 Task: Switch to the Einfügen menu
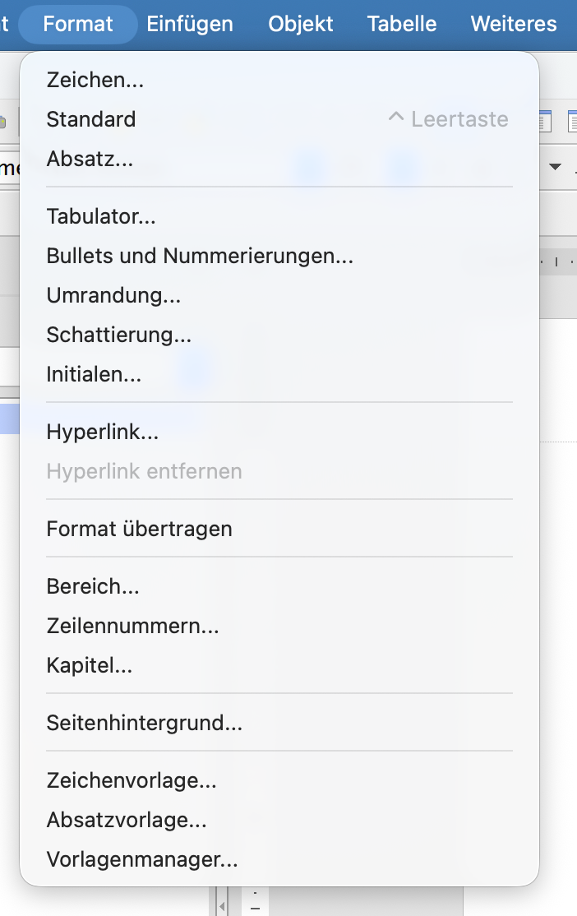(x=190, y=24)
